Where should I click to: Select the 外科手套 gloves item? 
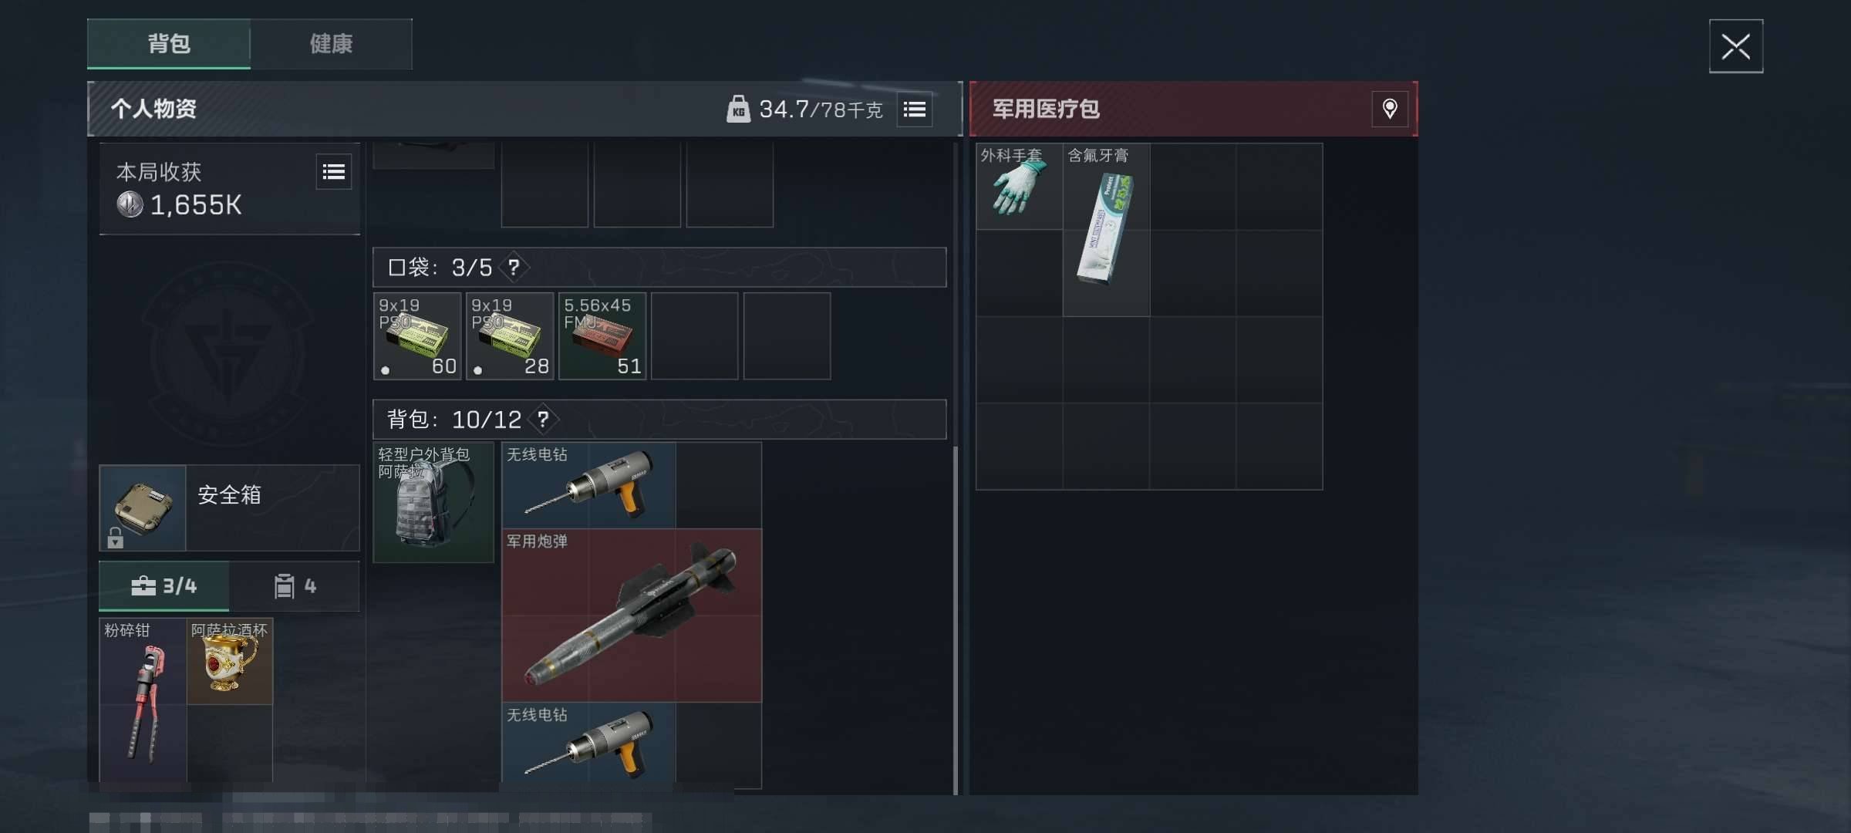point(1019,187)
